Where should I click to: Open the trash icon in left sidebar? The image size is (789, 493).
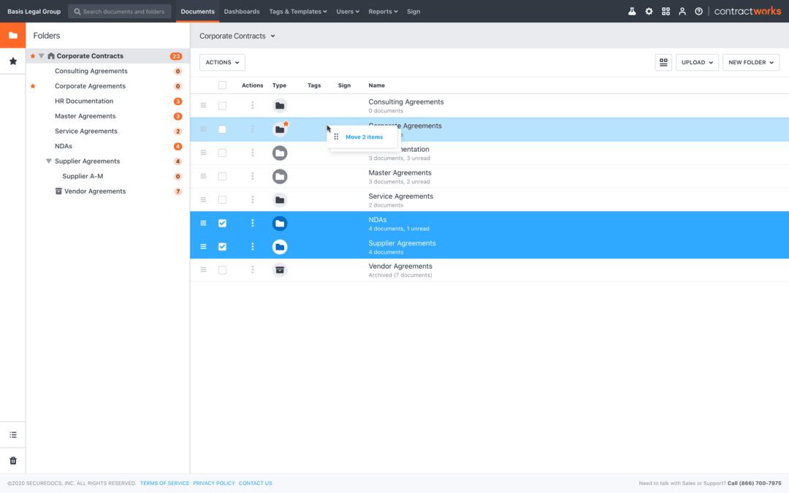pos(12,460)
